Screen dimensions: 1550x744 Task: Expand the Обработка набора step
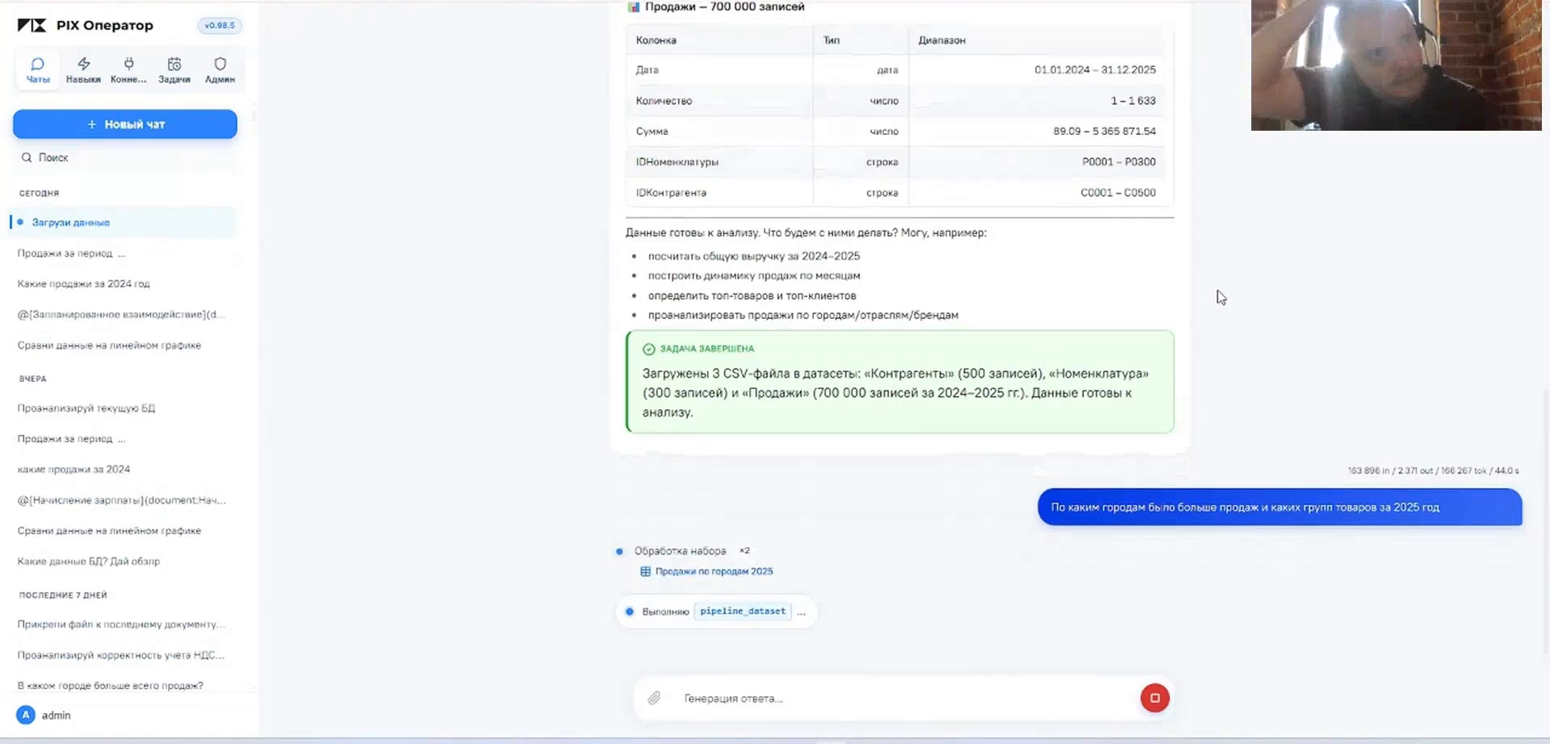click(x=680, y=551)
